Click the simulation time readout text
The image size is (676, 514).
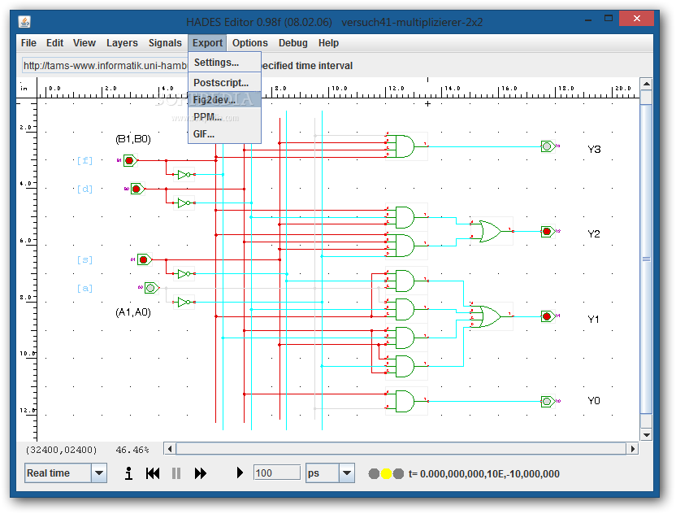483,474
